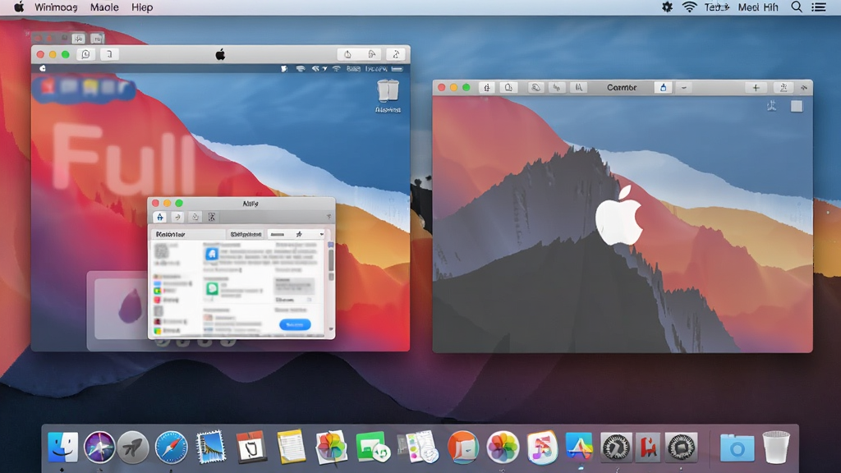The width and height of the screenshot is (841, 473).
Task: Click the tiny overflow icon at right of Aiify toolbar
Action: tap(329, 217)
